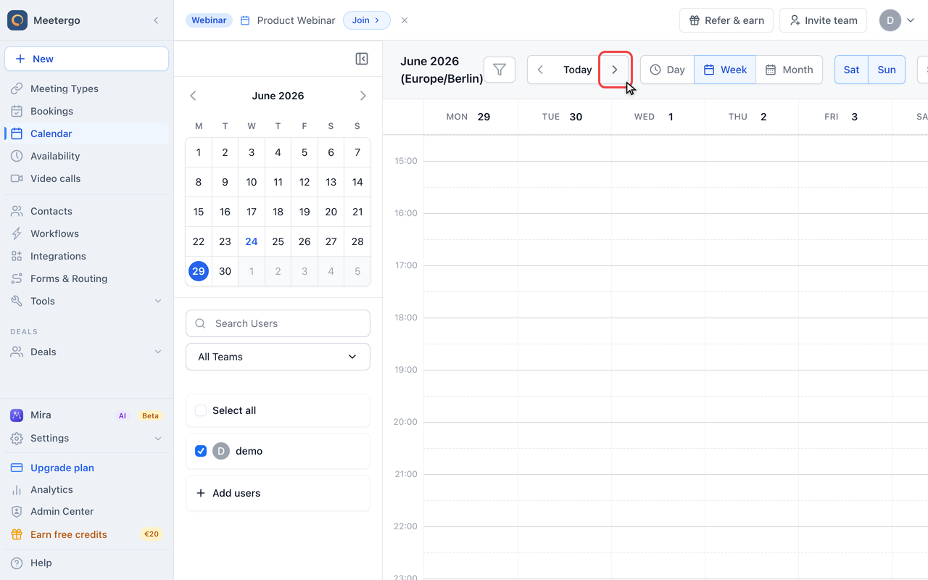Collapse the mini calendar side panel
Screen dimensions: 928x580
(362, 59)
